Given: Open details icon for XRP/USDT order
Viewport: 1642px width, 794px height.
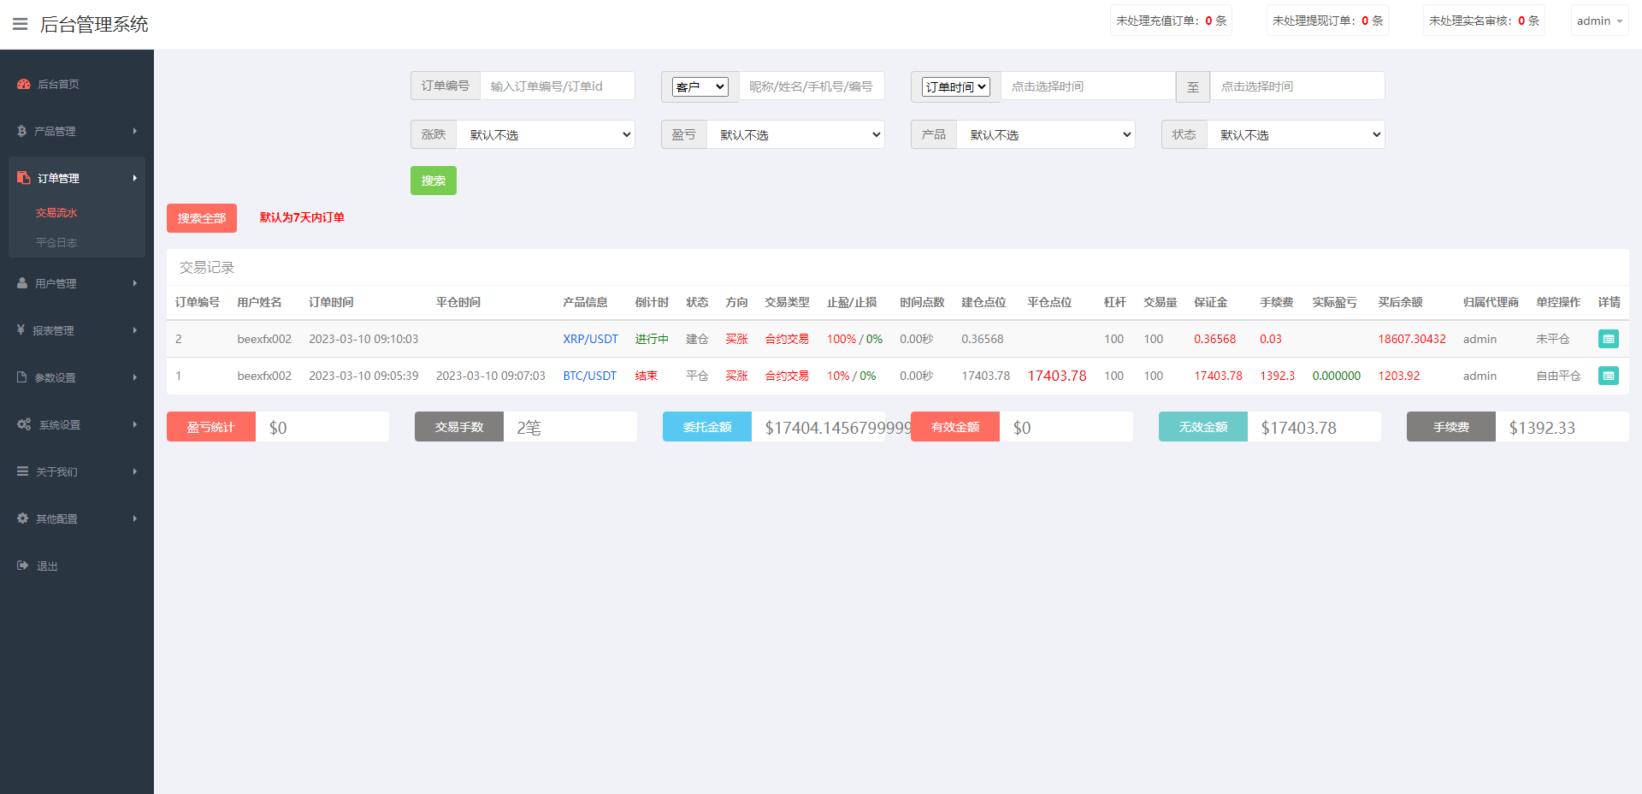Looking at the screenshot, I should (x=1608, y=339).
